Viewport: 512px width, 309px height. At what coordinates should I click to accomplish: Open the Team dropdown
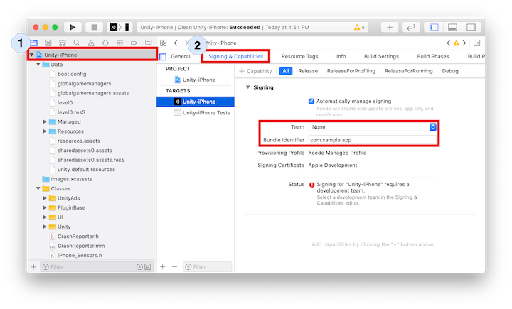coord(373,126)
